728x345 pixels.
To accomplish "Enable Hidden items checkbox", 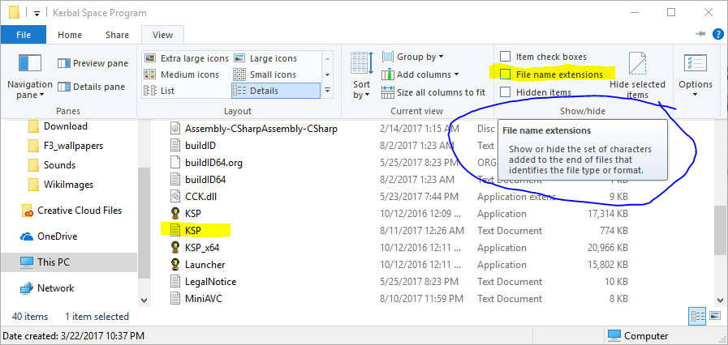I will click(x=505, y=92).
